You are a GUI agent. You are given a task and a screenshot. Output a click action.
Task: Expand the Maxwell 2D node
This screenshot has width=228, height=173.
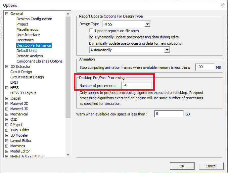[7, 104]
